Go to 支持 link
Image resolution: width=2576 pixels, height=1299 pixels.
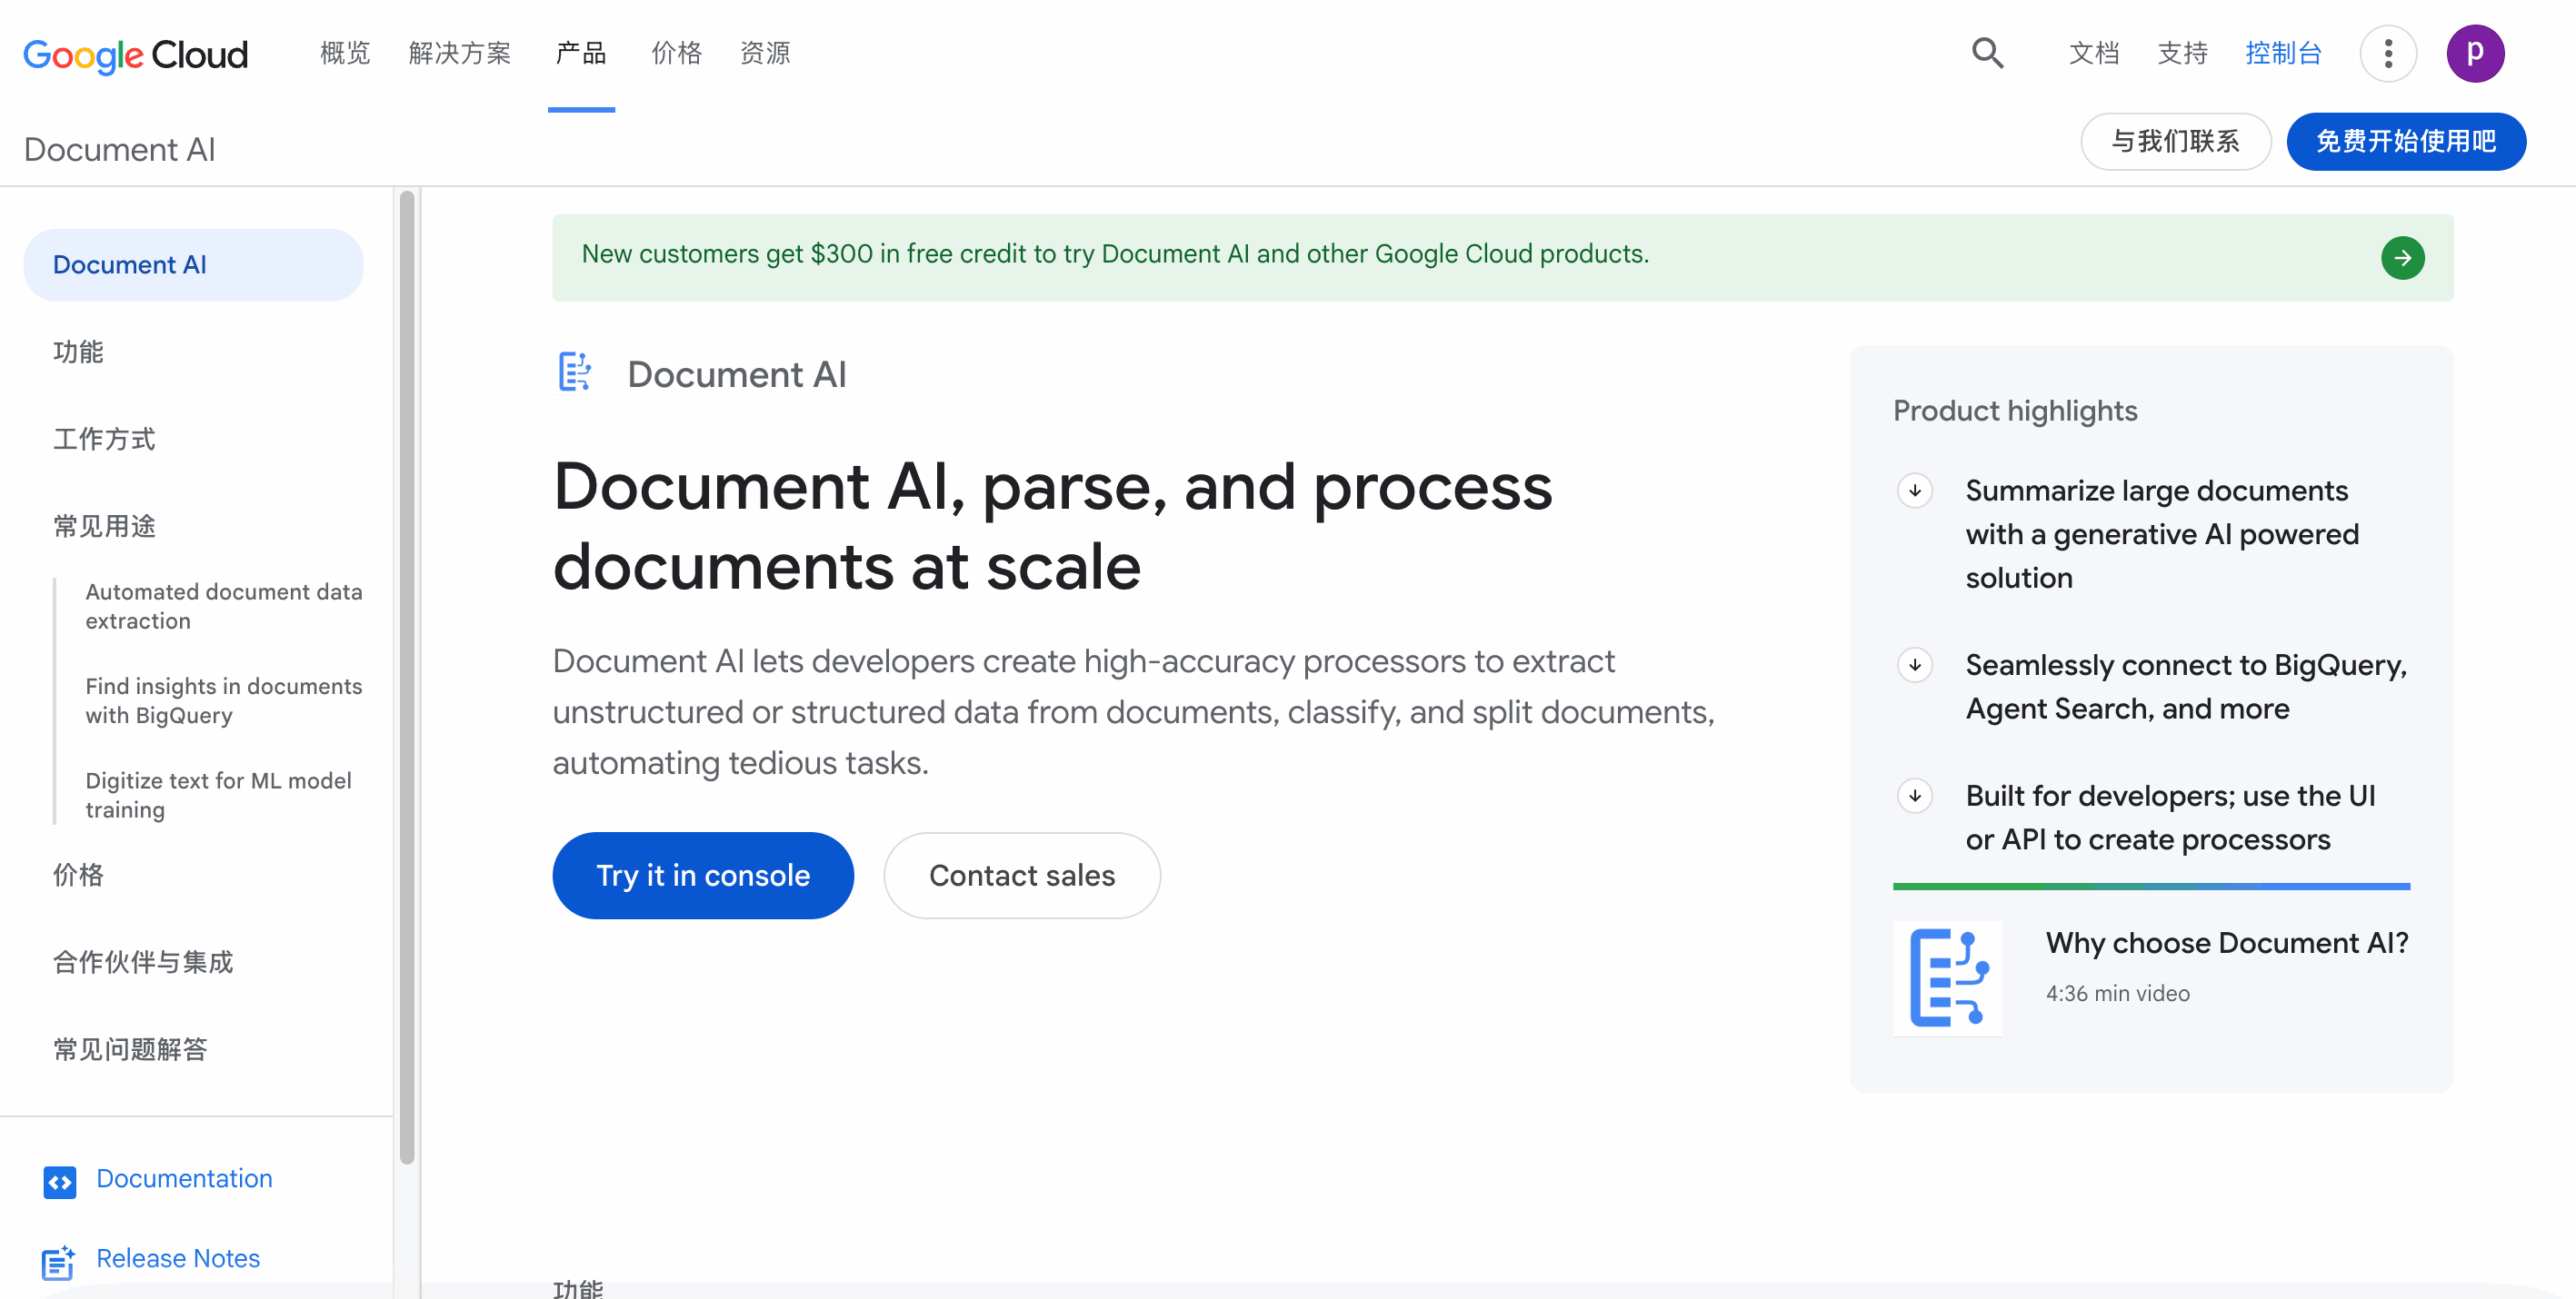pyautogui.click(x=2182, y=53)
